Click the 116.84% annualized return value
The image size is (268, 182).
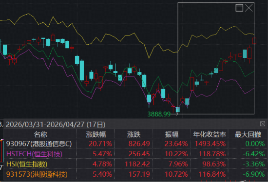212,174
